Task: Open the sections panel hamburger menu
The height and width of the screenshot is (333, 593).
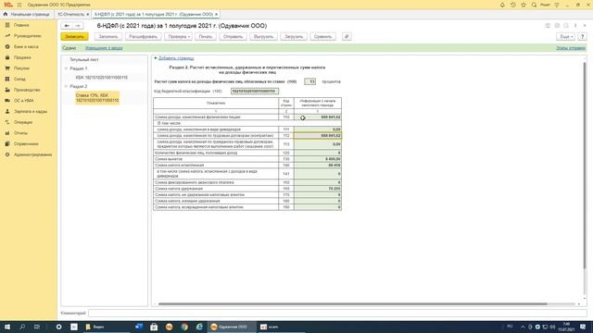Action: [19, 5]
